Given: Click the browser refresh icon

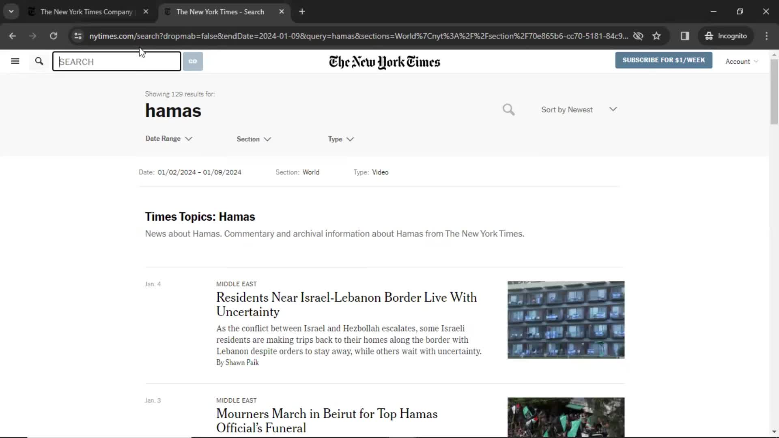Looking at the screenshot, I should pyautogui.click(x=53, y=36).
